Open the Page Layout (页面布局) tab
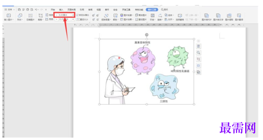Viewport: 263px width, 140px height. (x=71, y=10)
